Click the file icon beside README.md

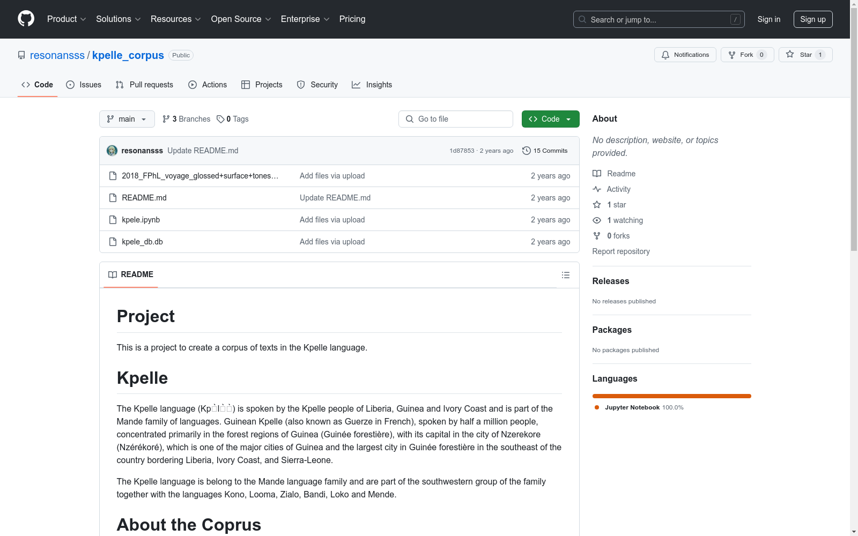113,198
